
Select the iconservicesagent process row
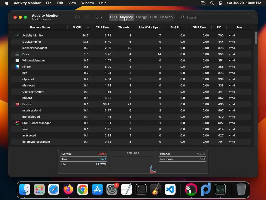point(131,48)
